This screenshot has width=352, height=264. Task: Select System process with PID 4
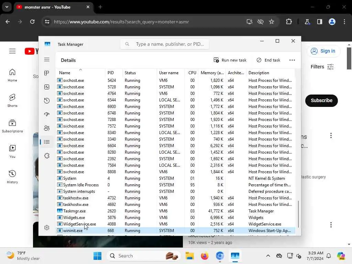click(176, 178)
